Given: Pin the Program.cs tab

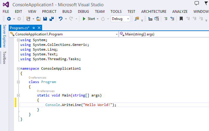Looking at the screenshot, I should (x=34, y=28).
